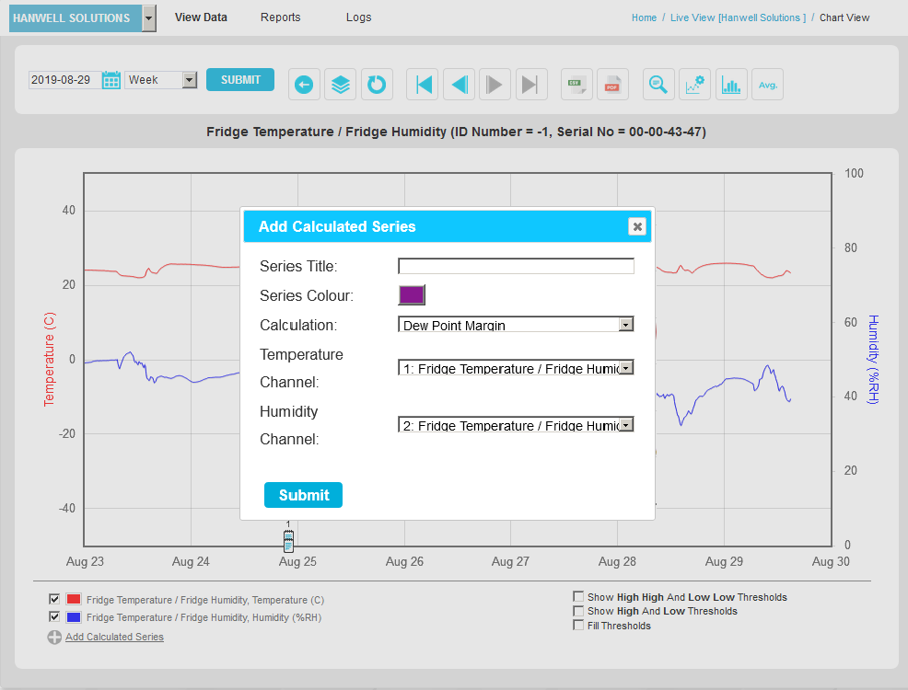Pick the purple Series Colour swatch
Viewport: 908px width, 690px height.
pyautogui.click(x=412, y=295)
